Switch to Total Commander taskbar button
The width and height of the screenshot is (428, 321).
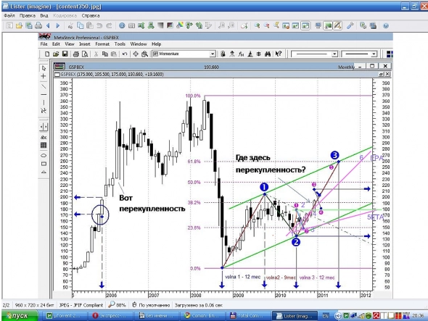(x=248, y=316)
